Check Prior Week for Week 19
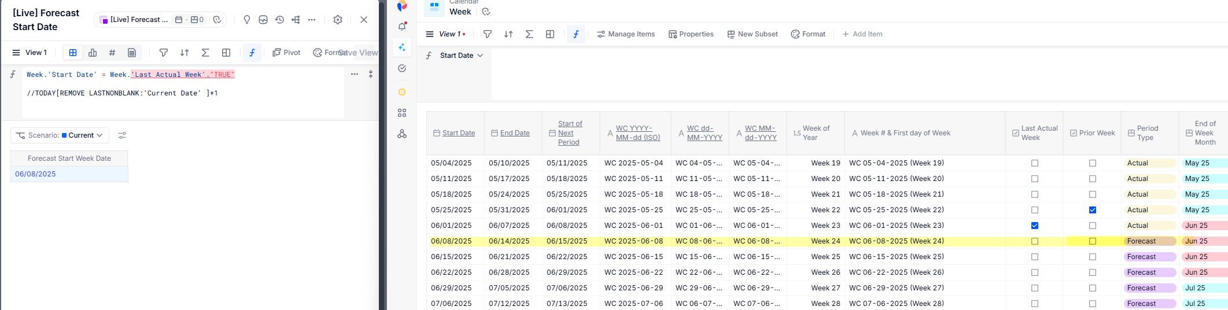The image size is (1228, 310). [x=1093, y=163]
